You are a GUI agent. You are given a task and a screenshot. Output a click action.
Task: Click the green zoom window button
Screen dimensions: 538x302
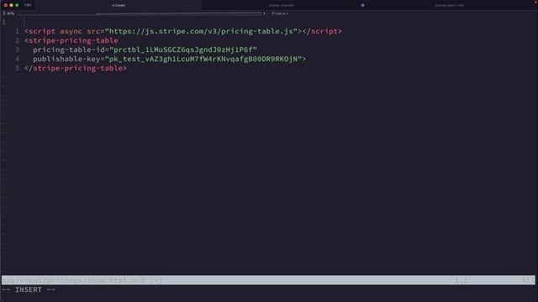coord(17,5)
